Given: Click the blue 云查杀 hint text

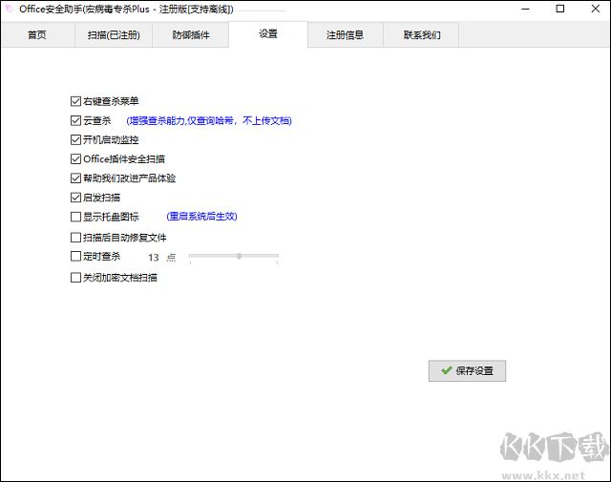Looking at the screenshot, I should tap(209, 121).
